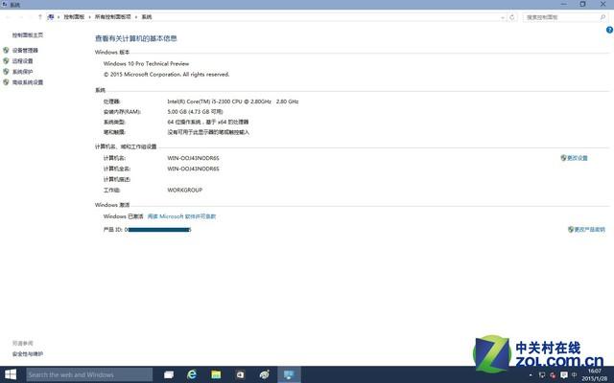Open 系统保护 (System protection)
The image size is (614, 383).
[22, 72]
